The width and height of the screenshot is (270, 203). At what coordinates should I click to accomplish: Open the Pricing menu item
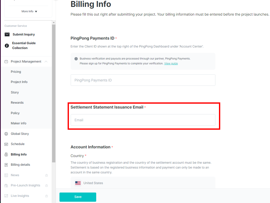[x=16, y=72]
